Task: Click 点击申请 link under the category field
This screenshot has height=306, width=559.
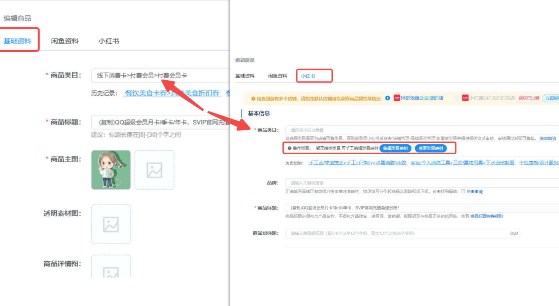Action: [548, 138]
